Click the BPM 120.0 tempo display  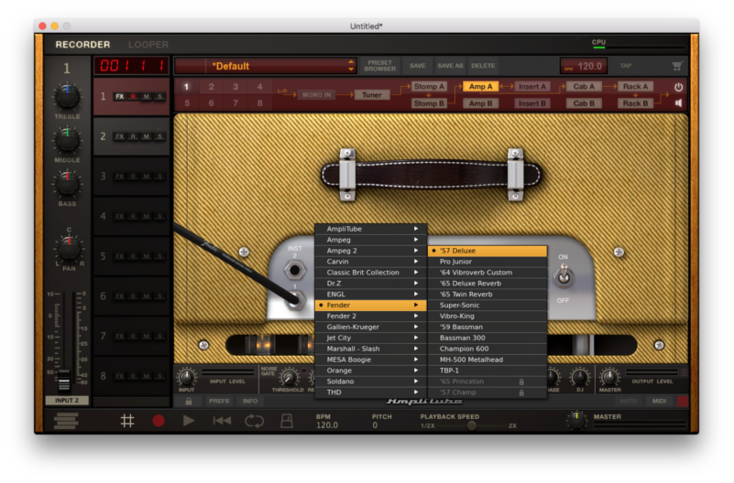click(585, 67)
